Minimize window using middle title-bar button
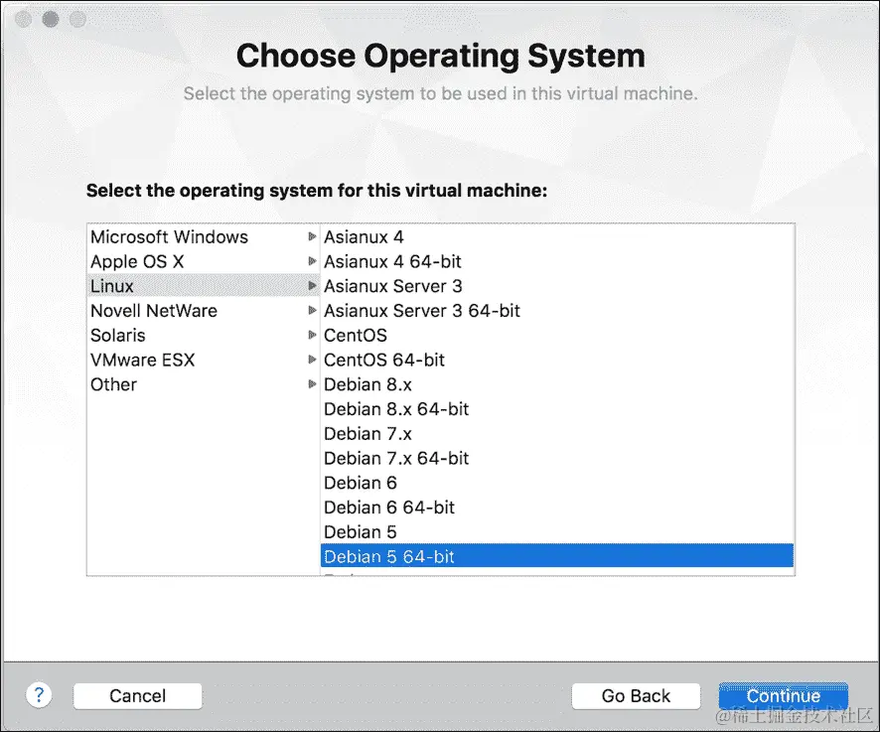The image size is (880, 732). [51, 19]
